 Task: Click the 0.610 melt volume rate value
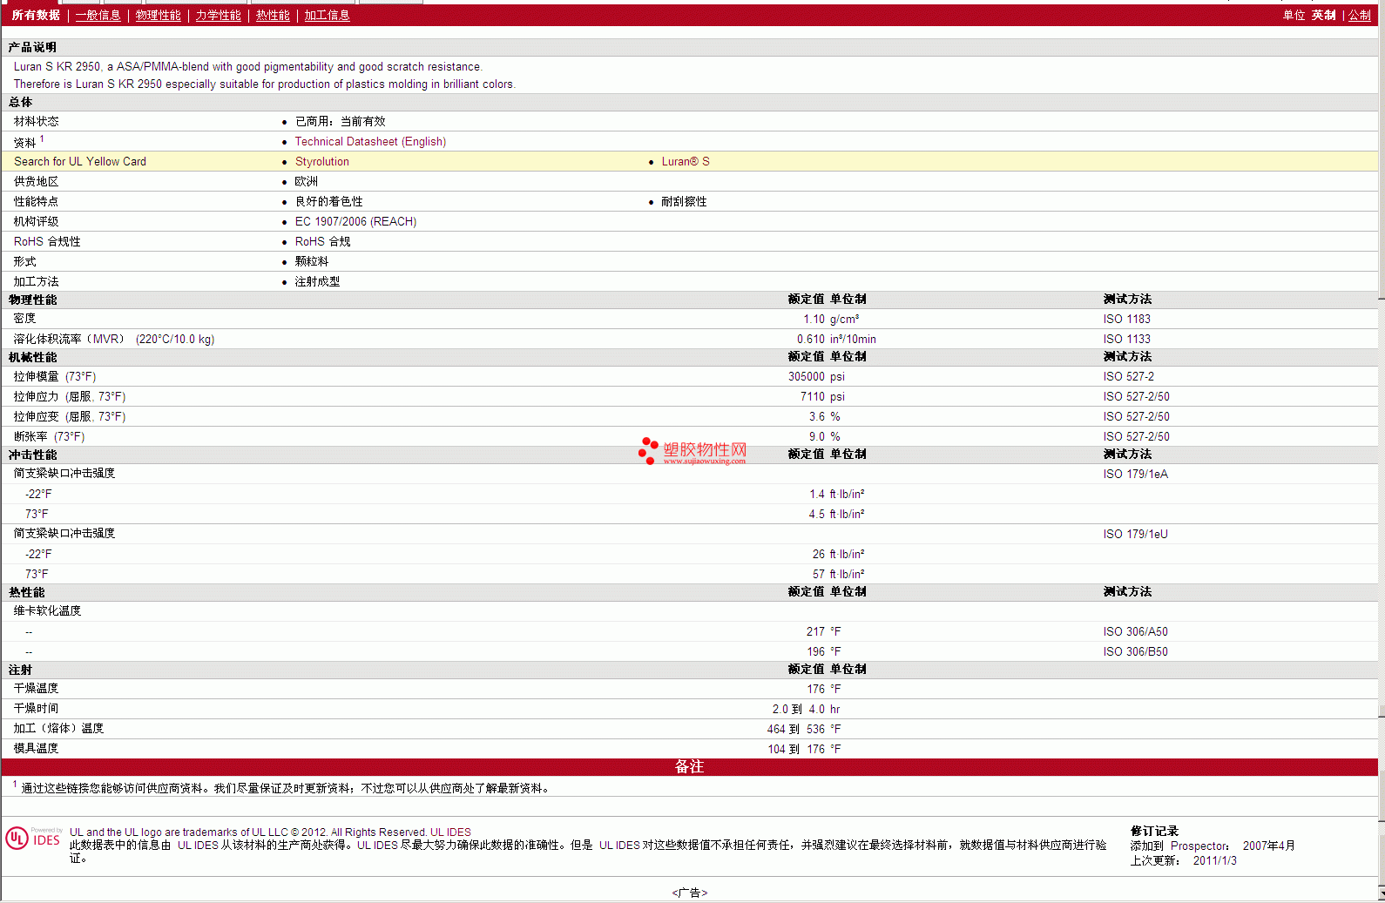coord(810,339)
